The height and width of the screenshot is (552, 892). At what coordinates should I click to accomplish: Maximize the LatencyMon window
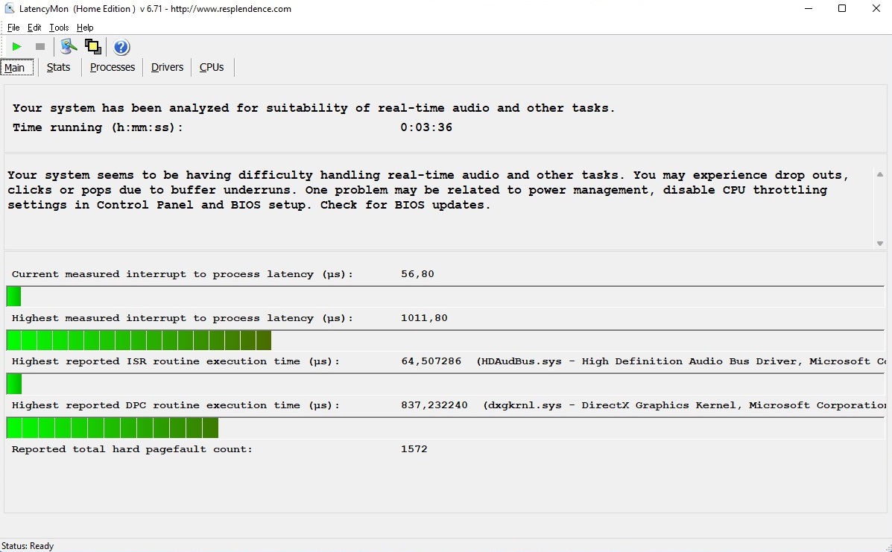(x=842, y=9)
